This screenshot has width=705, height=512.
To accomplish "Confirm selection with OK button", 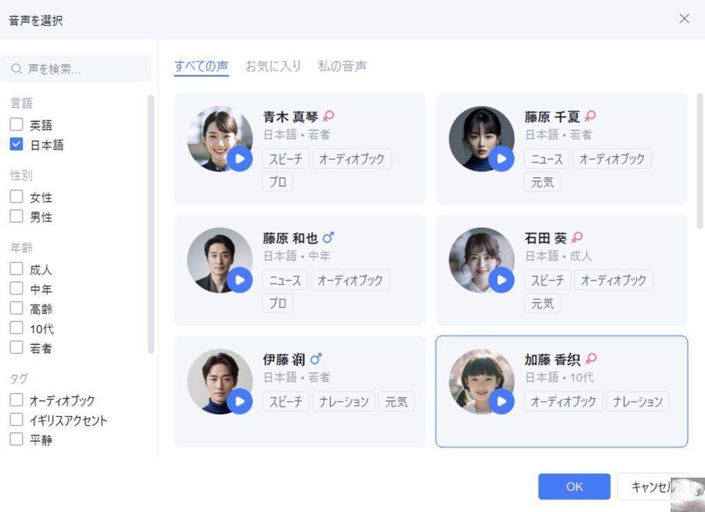I will pos(574,487).
